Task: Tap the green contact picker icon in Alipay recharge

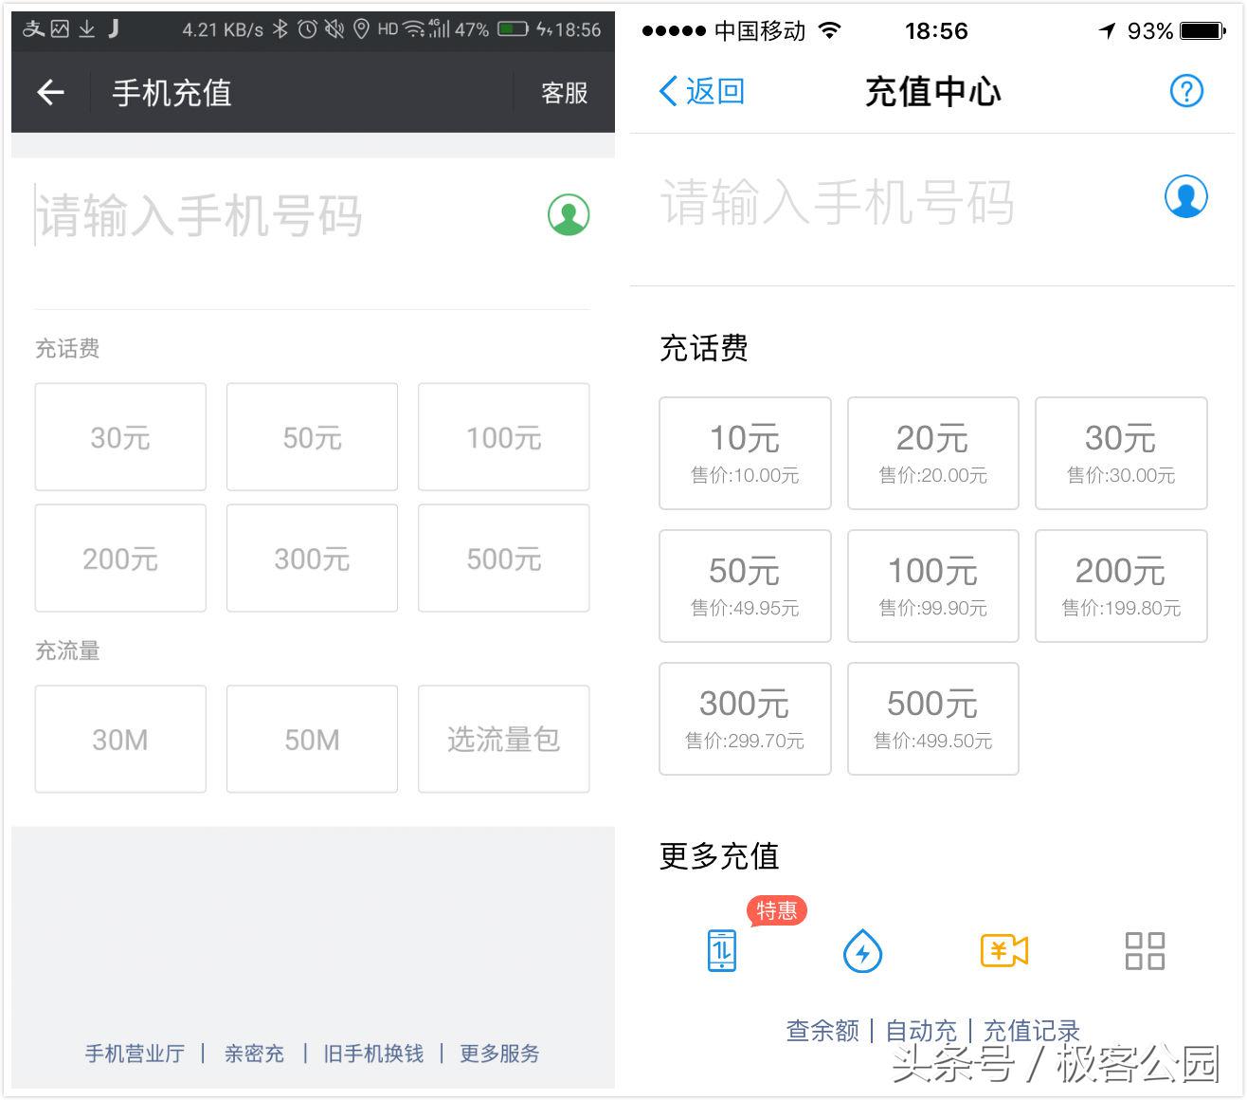Action: pos(568,215)
